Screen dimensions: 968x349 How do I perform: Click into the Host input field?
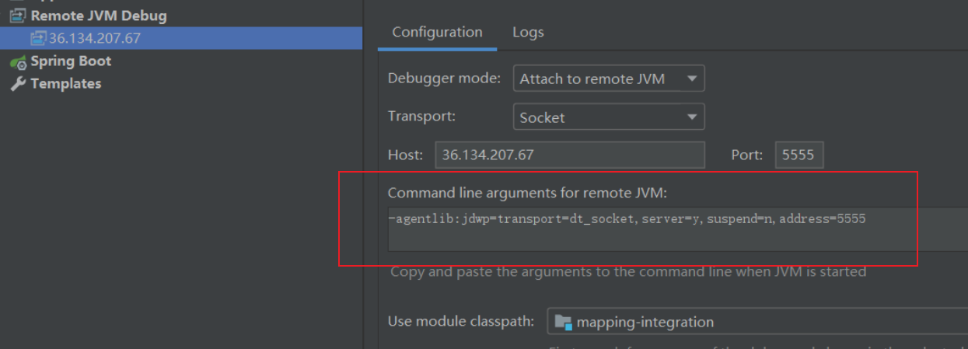pos(569,155)
